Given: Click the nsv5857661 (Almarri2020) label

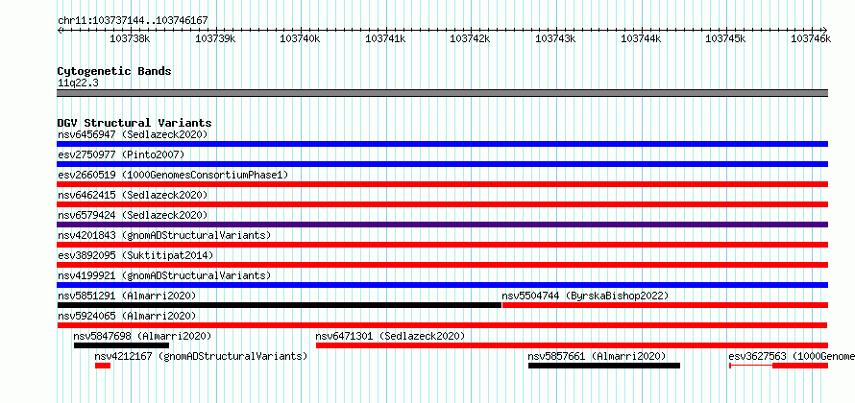Looking at the screenshot, I should click(598, 356).
